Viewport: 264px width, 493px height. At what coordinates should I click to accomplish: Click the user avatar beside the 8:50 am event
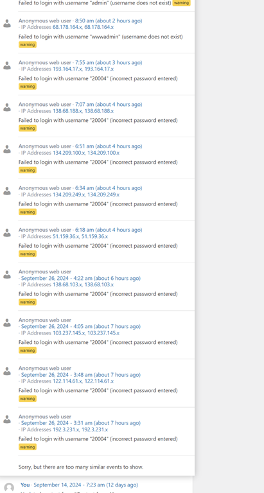(7, 24)
